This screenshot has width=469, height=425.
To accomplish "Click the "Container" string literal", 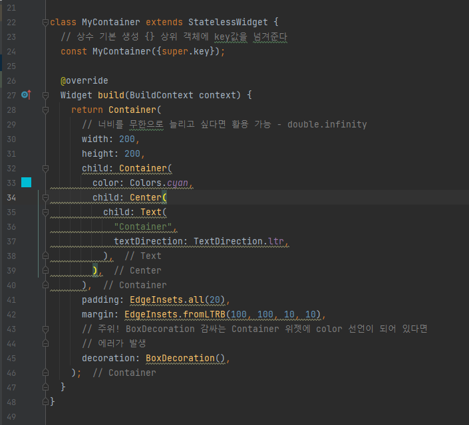I will pyautogui.click(x=142, y=226).
